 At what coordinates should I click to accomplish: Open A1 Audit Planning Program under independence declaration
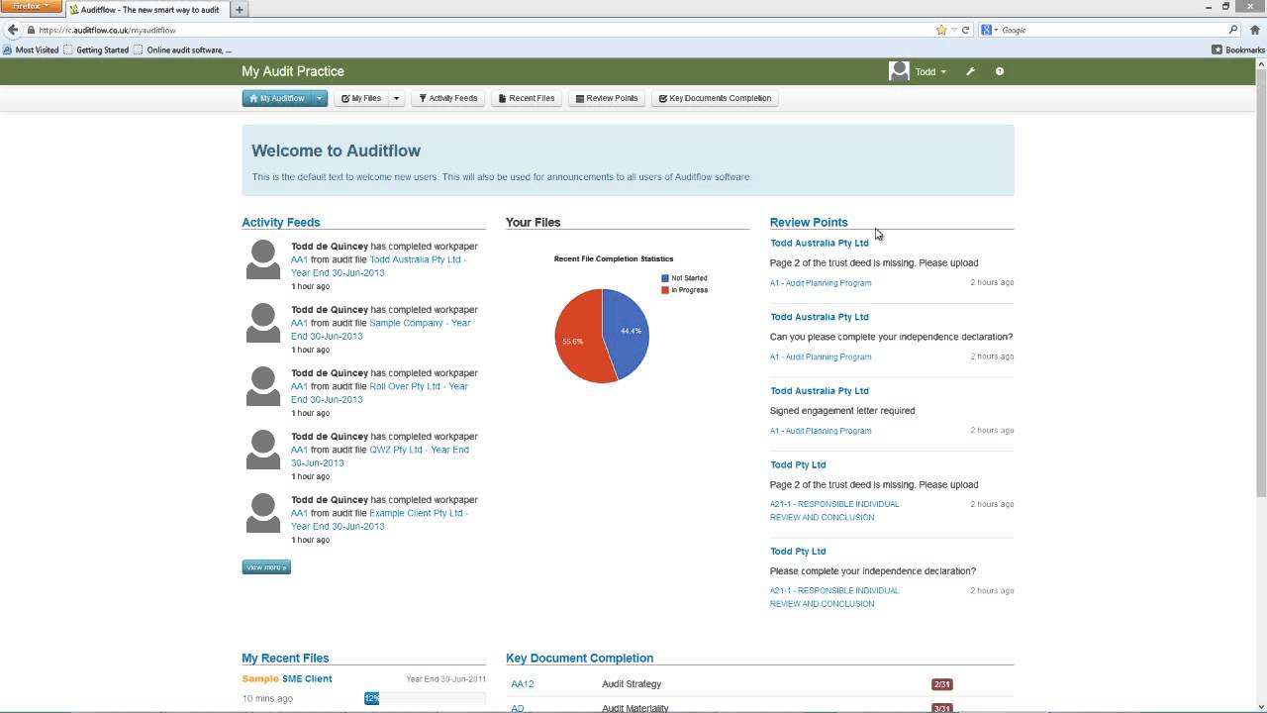point(821,356)
